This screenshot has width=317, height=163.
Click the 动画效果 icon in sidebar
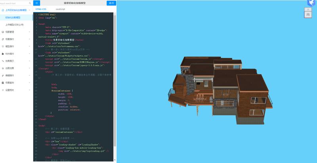[x=3, y=68]
